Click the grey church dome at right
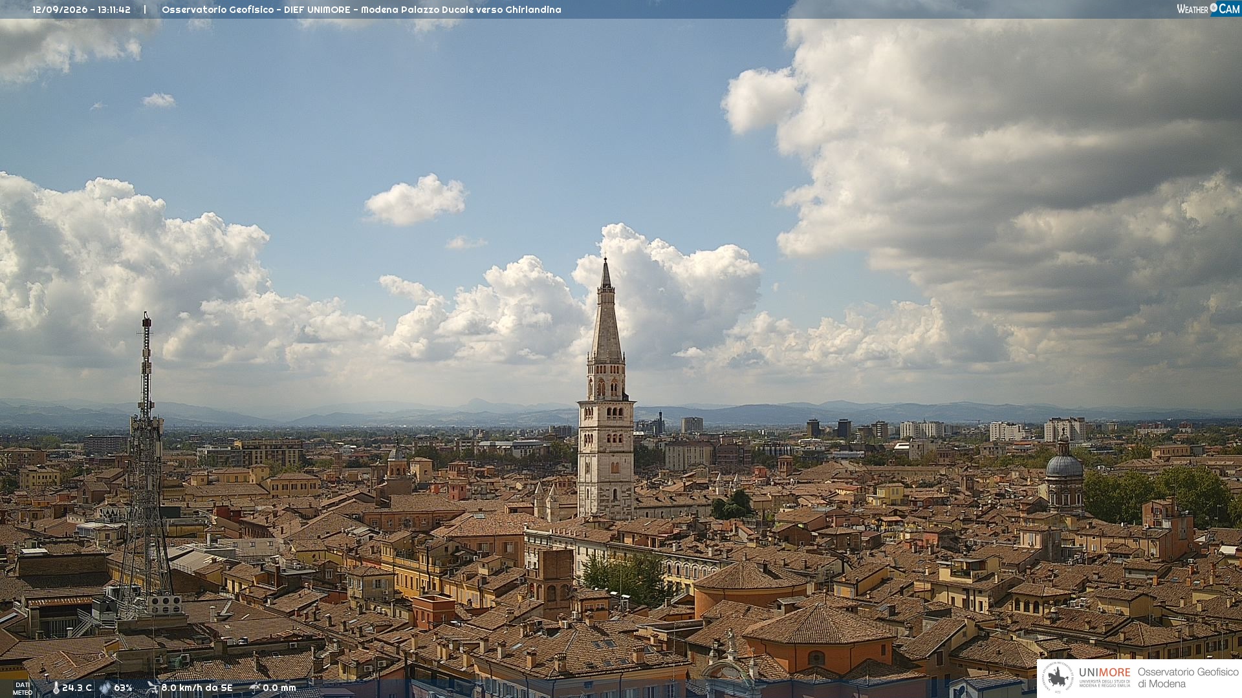1242x698 pixels. coord(1064,465)
